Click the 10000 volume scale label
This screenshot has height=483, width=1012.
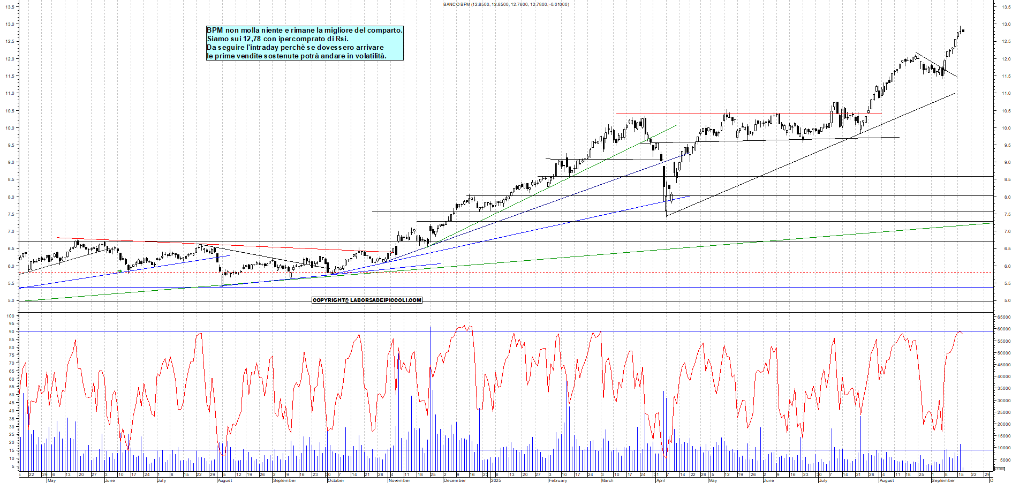(x=1004, y=448)
